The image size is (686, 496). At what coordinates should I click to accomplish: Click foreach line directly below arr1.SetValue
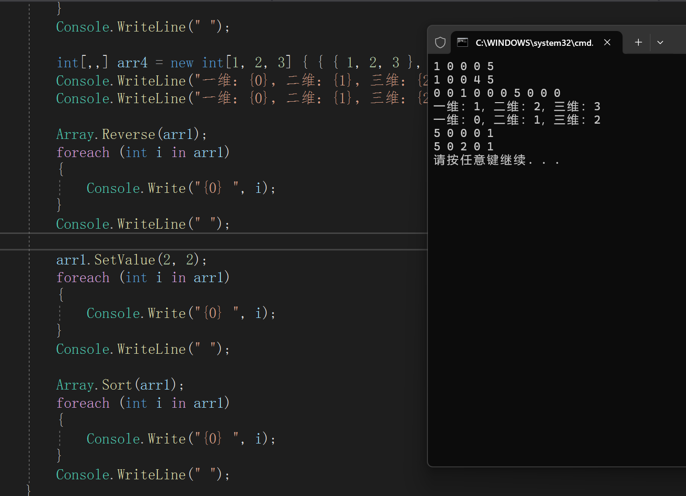click(x=143, y=277)
